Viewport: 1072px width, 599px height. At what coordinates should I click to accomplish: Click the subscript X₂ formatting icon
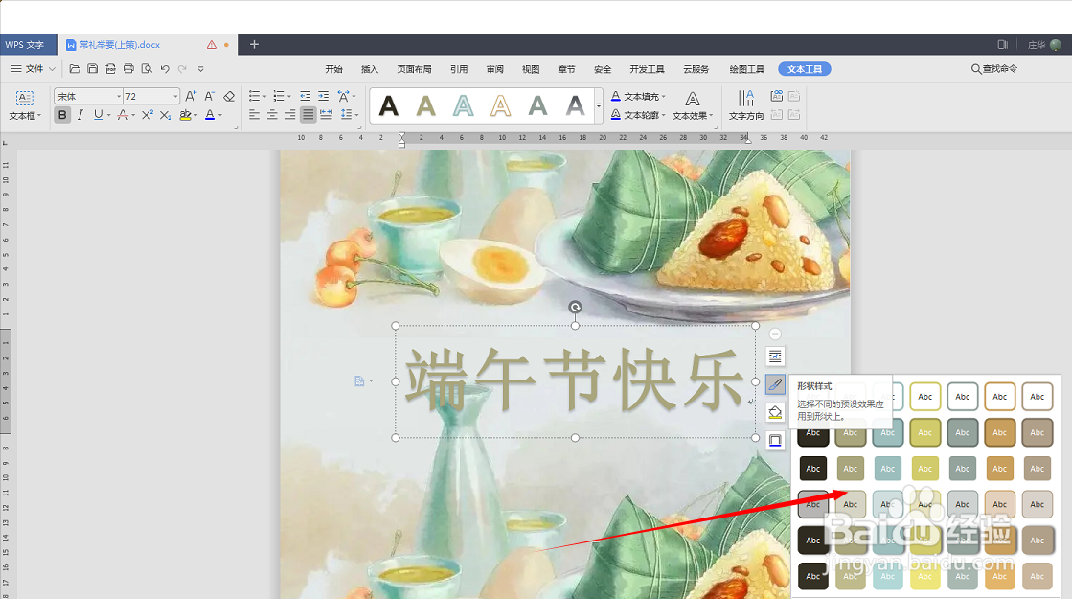click(165, 116)
